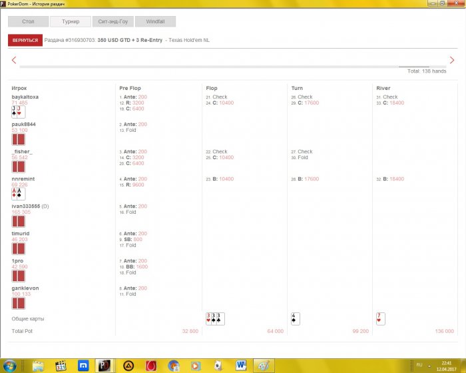Click the River column header

pyautogui.click(x=383, y=88)
